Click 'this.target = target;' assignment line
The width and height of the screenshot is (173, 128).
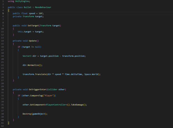point(31,32)
